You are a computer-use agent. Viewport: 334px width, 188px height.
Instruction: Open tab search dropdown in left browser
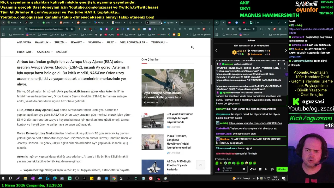click(3, 23)
